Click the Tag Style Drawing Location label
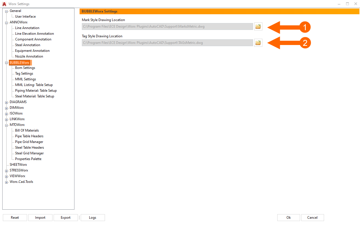The image size is (360, 225). (102, 36)
